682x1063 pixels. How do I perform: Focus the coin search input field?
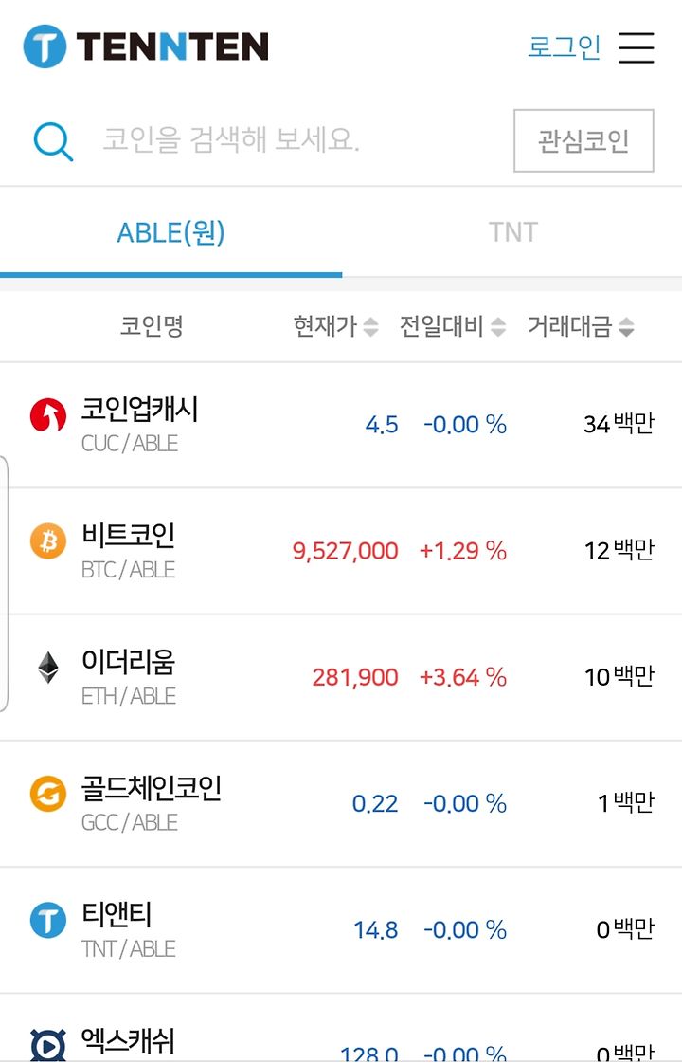tap(298, 140)
